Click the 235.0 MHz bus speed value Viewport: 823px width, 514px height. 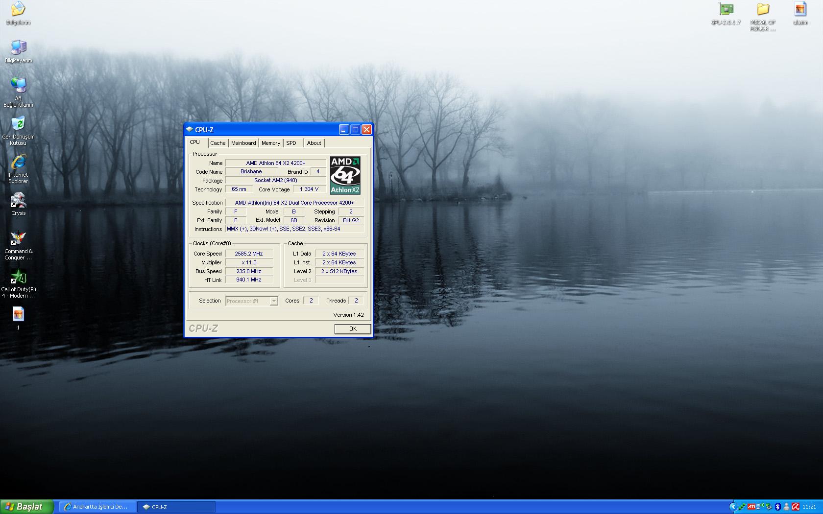coord(249,271)
